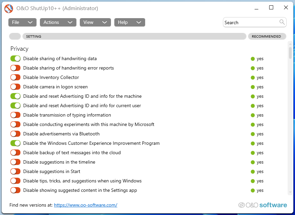Click the SETTING column header

click(134, 36)
